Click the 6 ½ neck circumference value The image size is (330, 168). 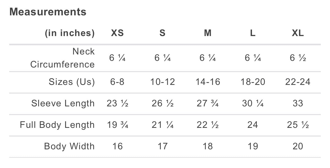point(298,58)
